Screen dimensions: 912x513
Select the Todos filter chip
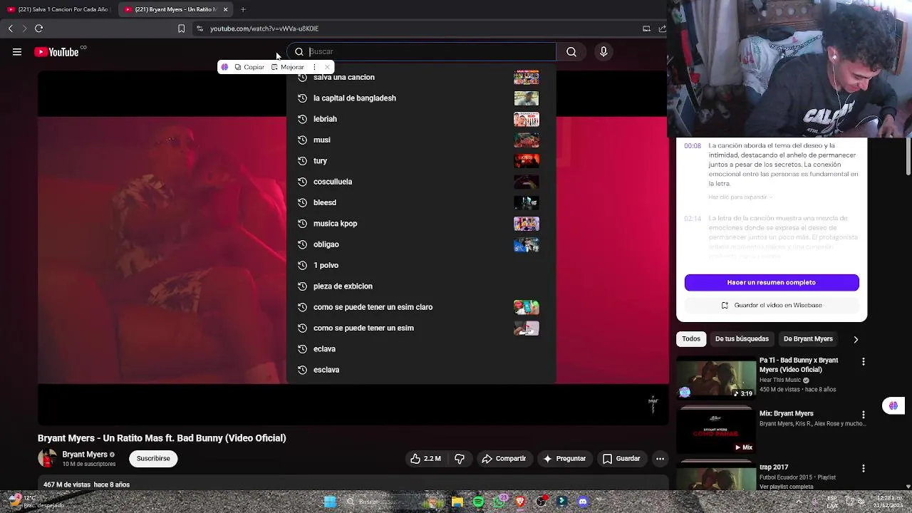coord(691,339)
